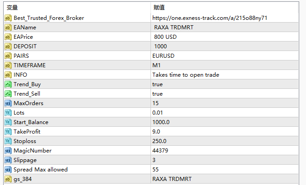Select the TIMEFRAME value M1

(156, 65)
